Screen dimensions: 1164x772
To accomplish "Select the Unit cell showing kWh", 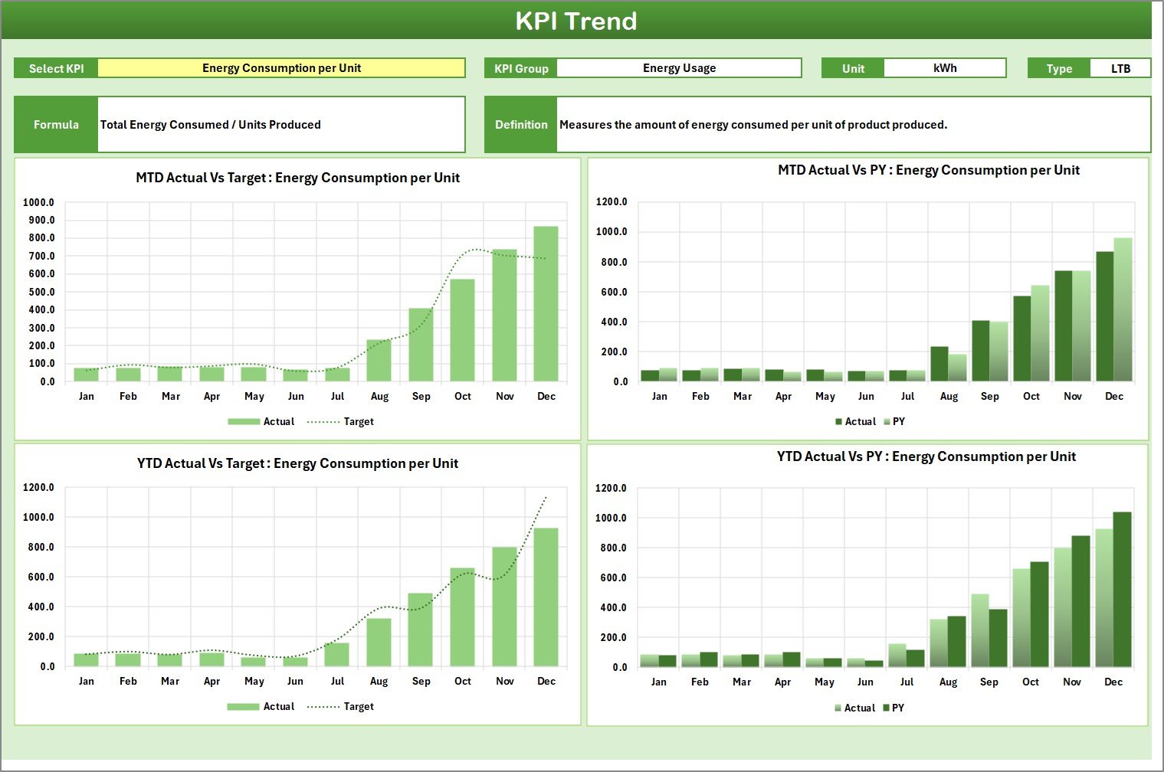I will click(944, 68).
